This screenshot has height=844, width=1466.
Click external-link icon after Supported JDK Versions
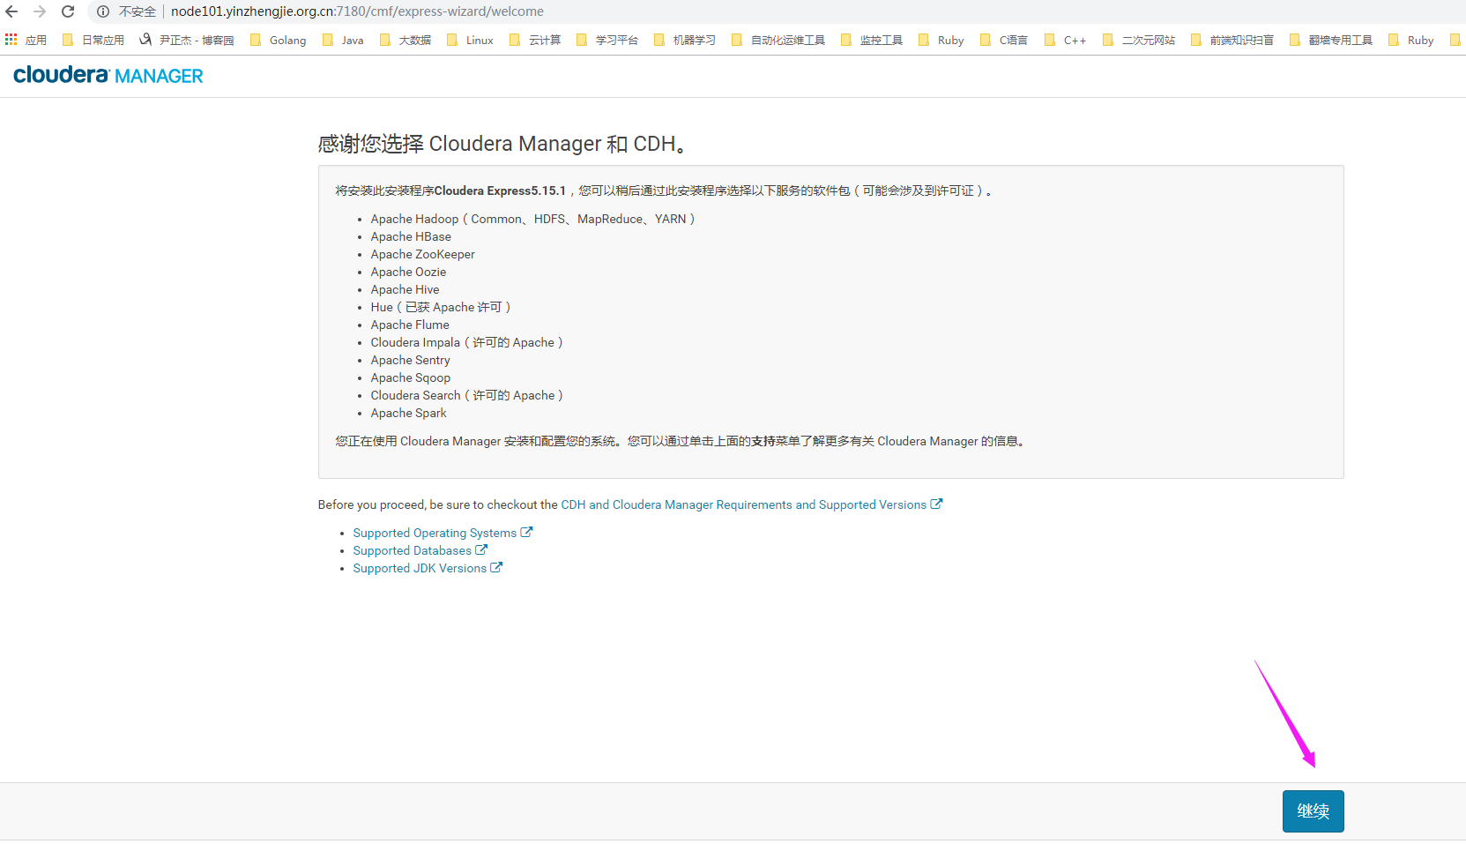pos(496,567)
